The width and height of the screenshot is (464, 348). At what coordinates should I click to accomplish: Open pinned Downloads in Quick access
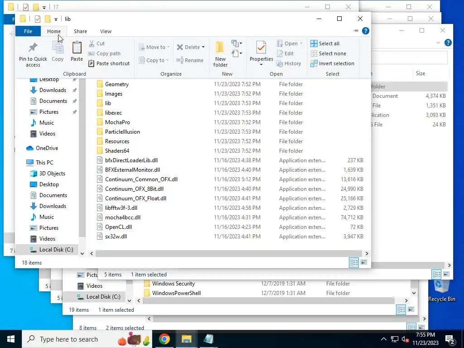[x=53, y=90]
